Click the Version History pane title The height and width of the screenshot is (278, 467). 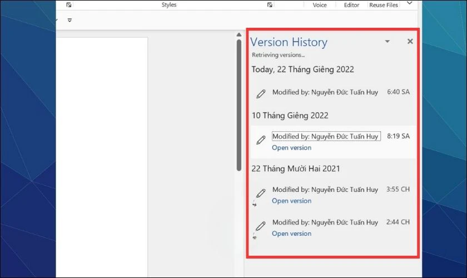click(x=289, y=42)
